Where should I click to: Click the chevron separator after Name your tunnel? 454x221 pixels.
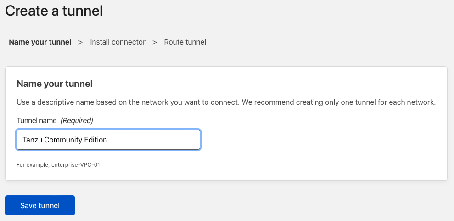tap(80, 42)
